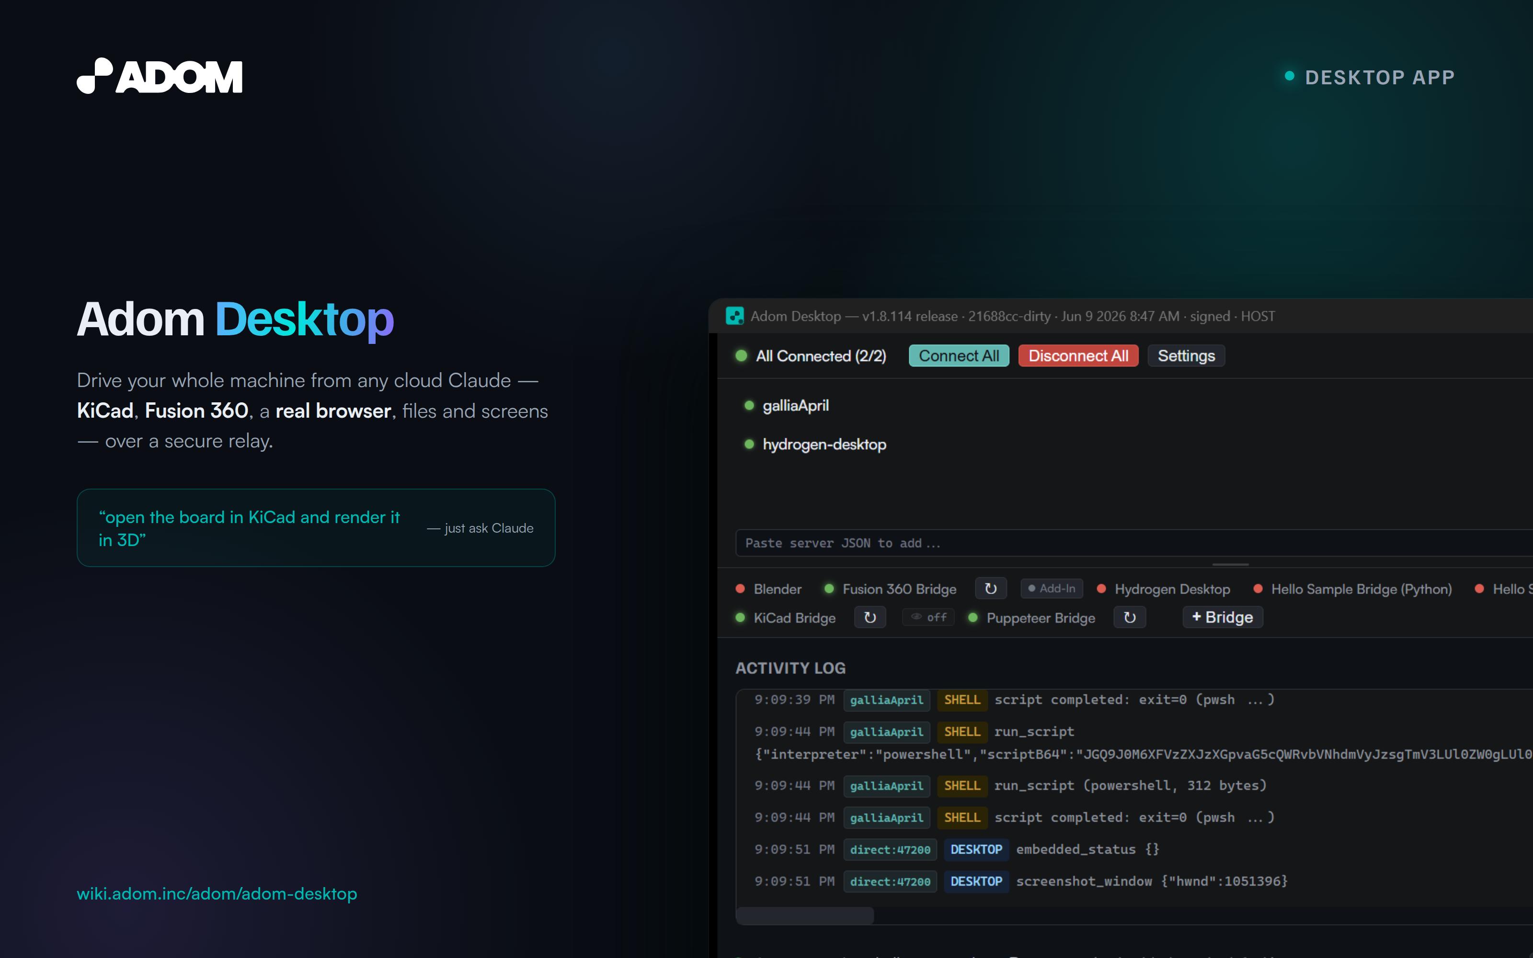Add a new bridge with + Bridge
Screen dimensions: 1533x958
(1223, 617)
